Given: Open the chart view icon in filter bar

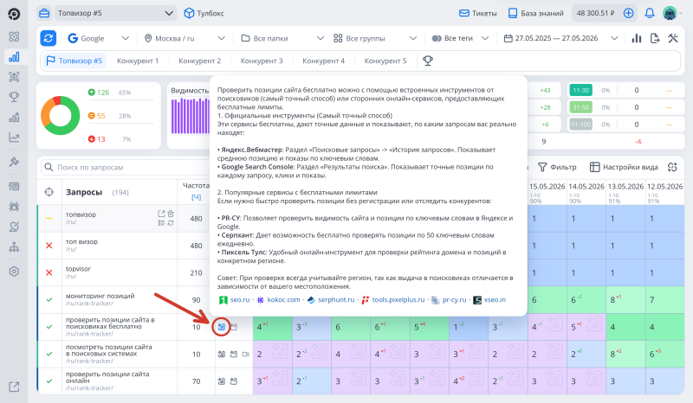Looking at the screenshot, I should click(x=637, y=38).
